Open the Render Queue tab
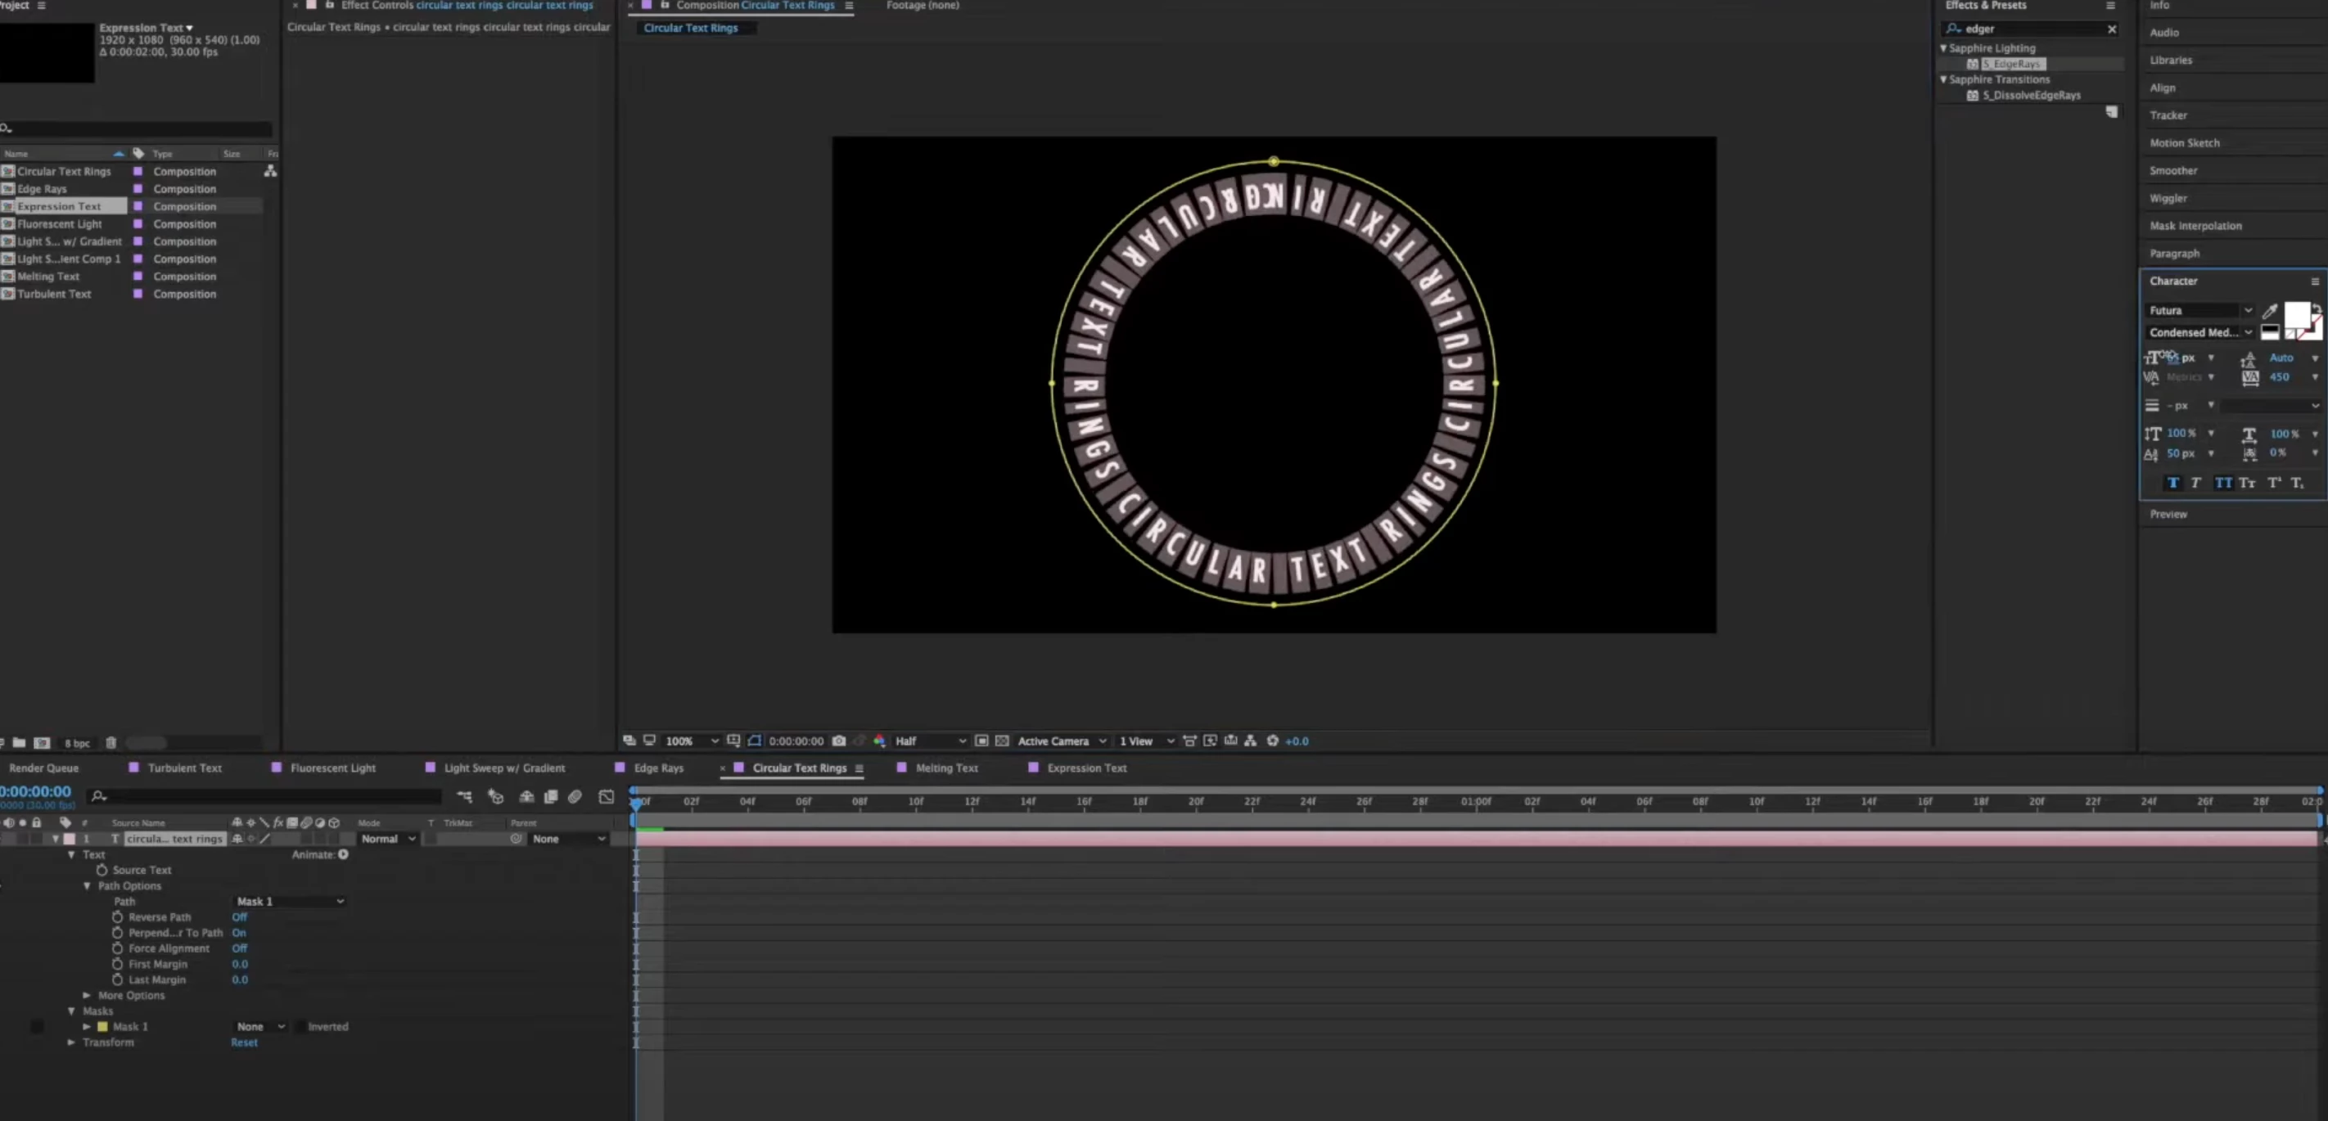 43,768
